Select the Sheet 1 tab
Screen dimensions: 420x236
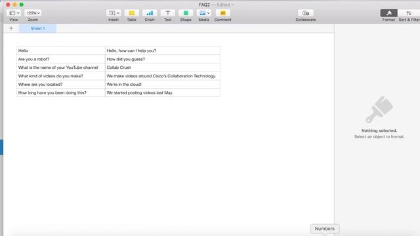point(38,28)
